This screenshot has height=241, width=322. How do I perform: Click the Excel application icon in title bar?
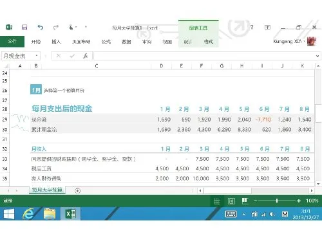click(9, 27)
